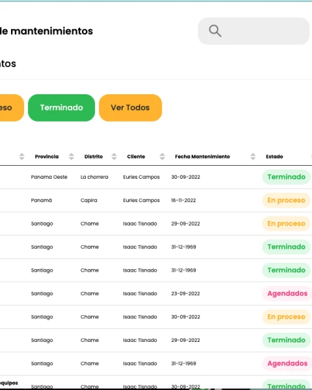The height and width of the screenshot is (390, 312).
Task: Sort by the Fecha Mantenimiento arrows
Action: [x=253, y=157]
